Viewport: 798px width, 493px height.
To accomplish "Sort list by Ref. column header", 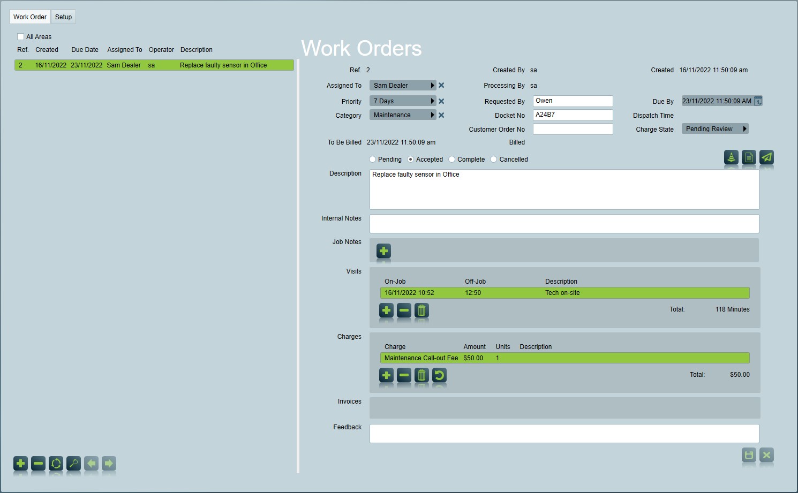I will [23, 50].
